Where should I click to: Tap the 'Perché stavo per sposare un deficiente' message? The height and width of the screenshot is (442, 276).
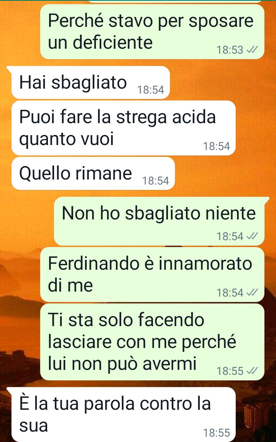pos(152,31)
